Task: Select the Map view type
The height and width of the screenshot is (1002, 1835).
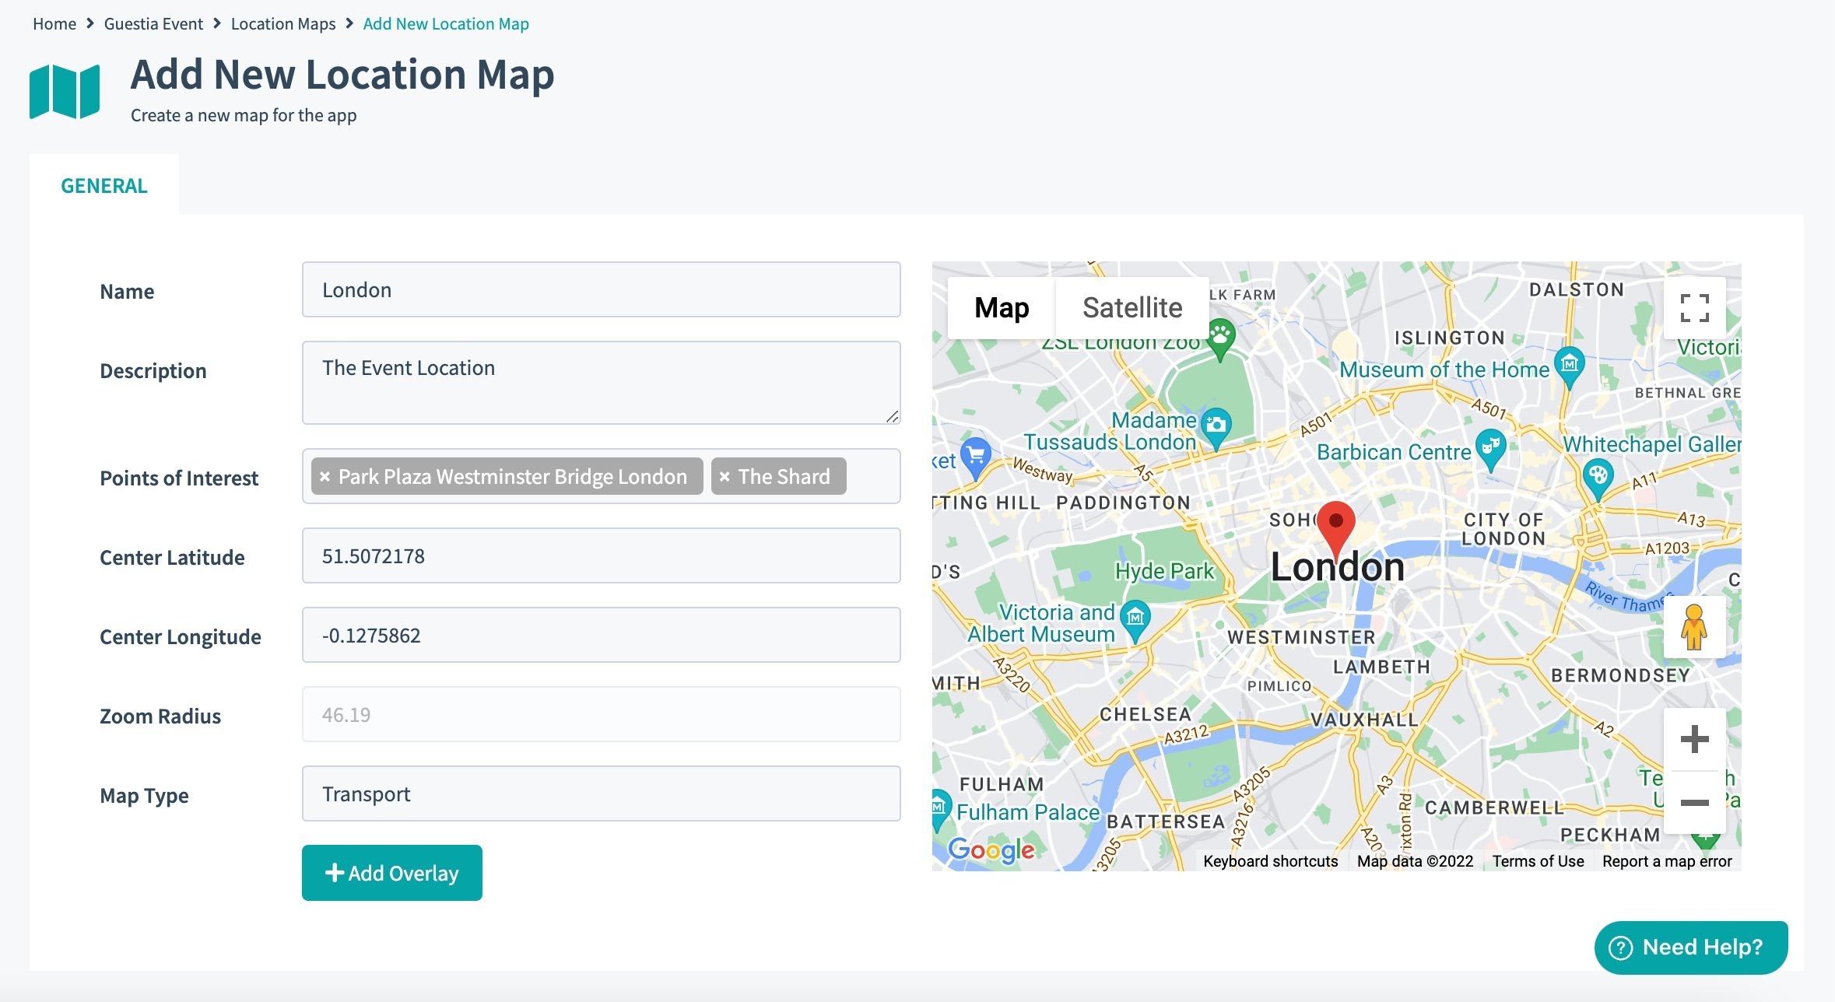Action: (x=1002, y=308)
